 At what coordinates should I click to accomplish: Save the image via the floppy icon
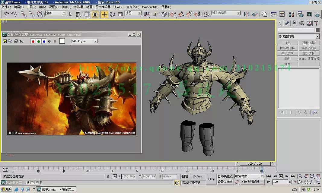coord(5,41)
